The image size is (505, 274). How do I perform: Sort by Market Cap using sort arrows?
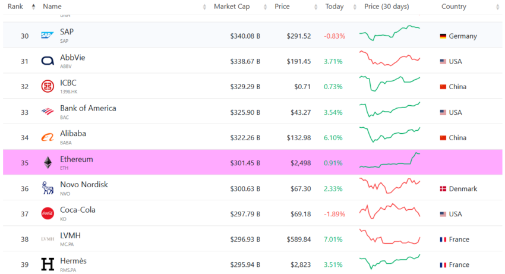point(266,7)
